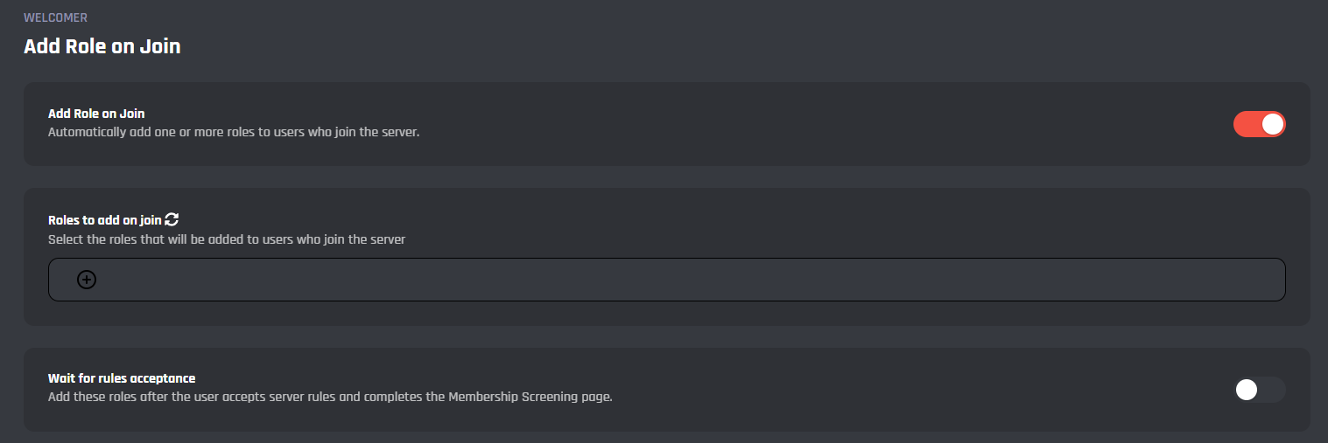Click the white knob of the red toggle
Viewport: 1328px width, 443px height.
[1273, 124]
